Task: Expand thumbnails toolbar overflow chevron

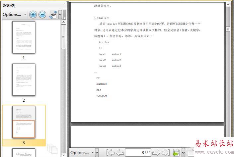Action: (60, 15)
